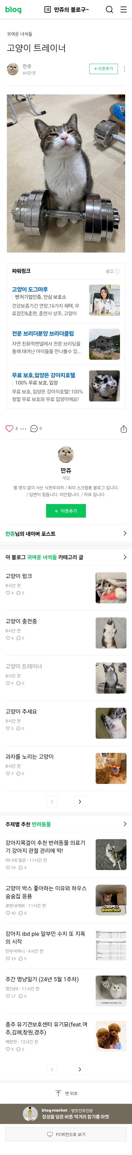Expand 귀여운 녀석들 카테고리 글 arrow

pos(124,557)
